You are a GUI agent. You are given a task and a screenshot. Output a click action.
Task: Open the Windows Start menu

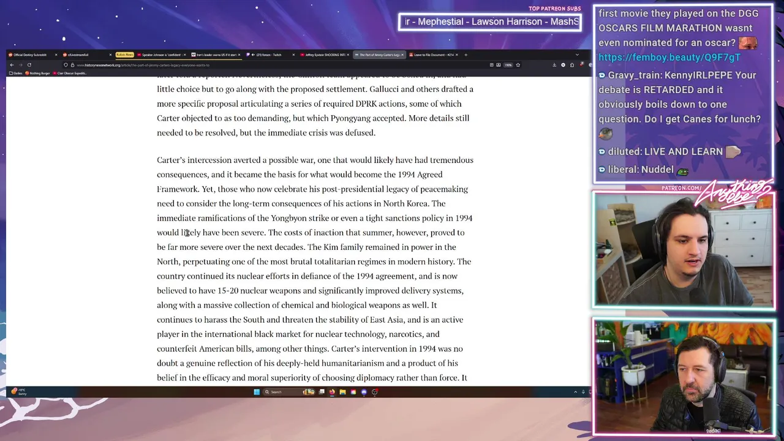[257, 392]
